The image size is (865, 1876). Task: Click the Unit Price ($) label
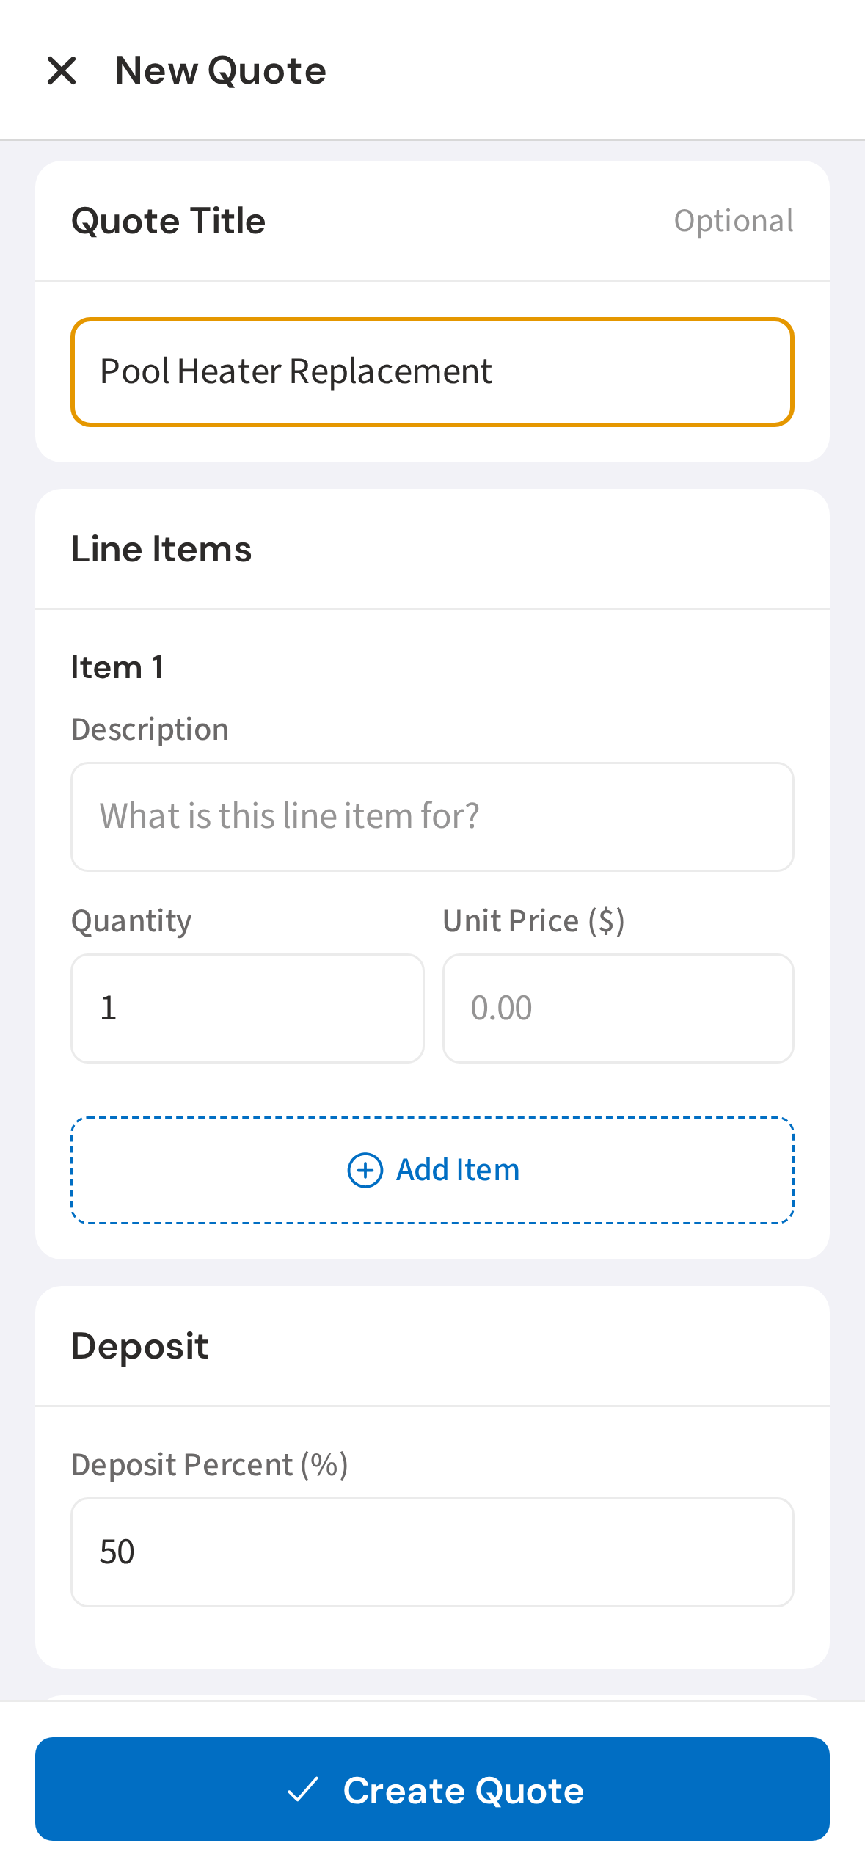point(533,921)
